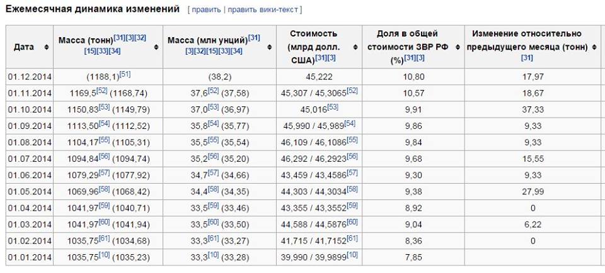
Task: Open footnote [34] in Масса (тонн) header
Action: pyautogui.click(x=115, y=51)
